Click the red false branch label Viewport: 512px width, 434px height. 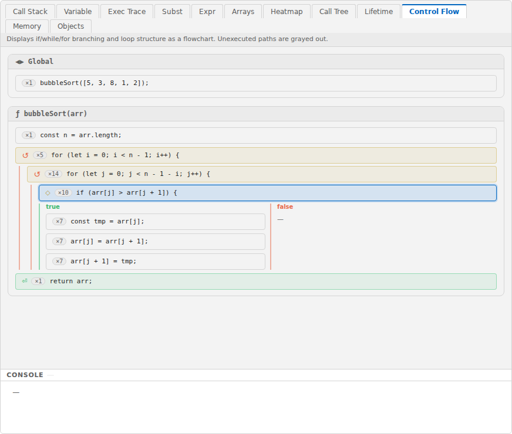(x=285, y=206)
